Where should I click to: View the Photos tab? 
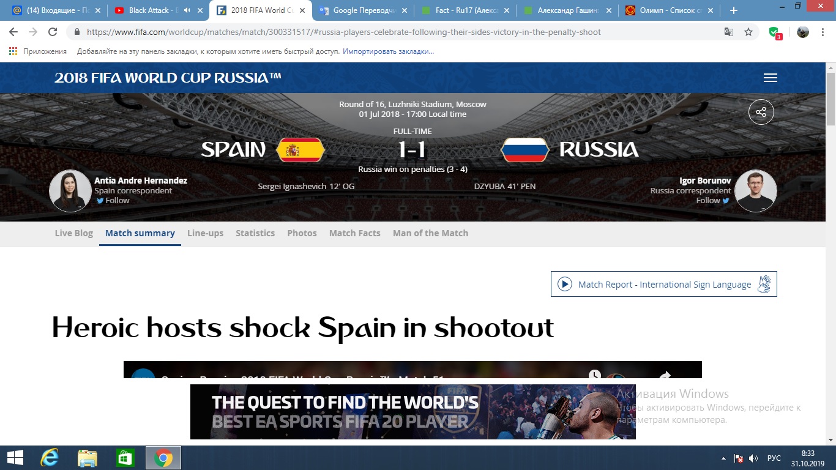[x=302, y=233]
